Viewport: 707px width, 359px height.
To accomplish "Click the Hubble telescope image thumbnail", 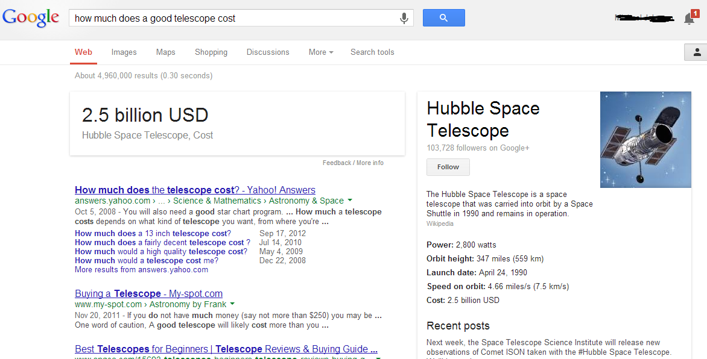I will point(645,140).
